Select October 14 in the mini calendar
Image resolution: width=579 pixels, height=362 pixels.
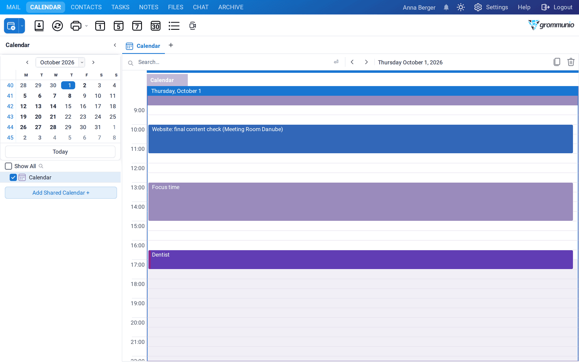point(53,106)
